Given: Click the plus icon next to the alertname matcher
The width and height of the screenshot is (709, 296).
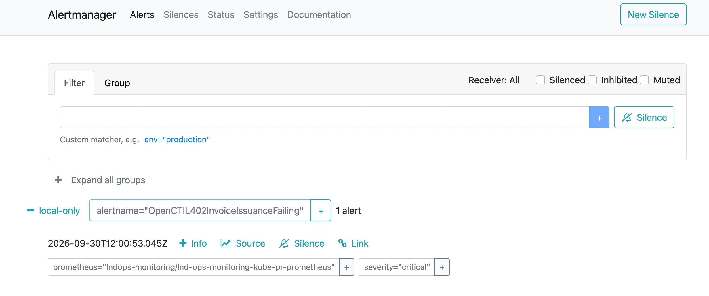Looking at the screenshot, I should coord(321,210).
